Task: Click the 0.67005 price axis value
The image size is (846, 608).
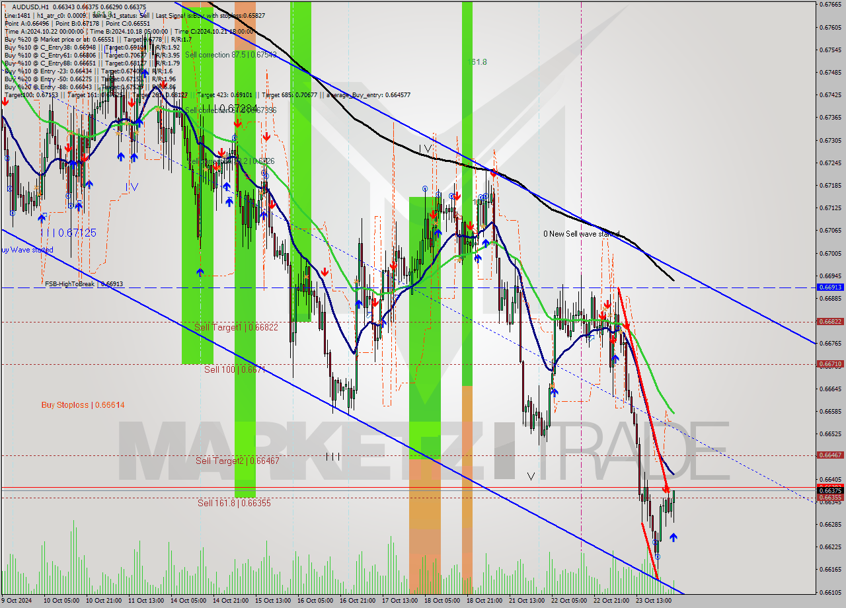Action: [x=830, y=253]
